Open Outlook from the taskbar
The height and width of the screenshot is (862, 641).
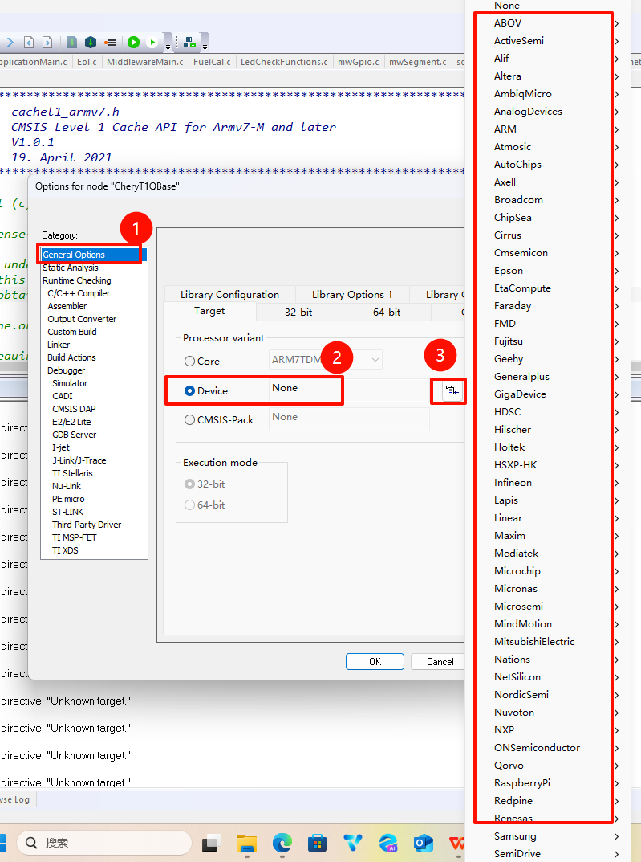(x=423, y=843)
